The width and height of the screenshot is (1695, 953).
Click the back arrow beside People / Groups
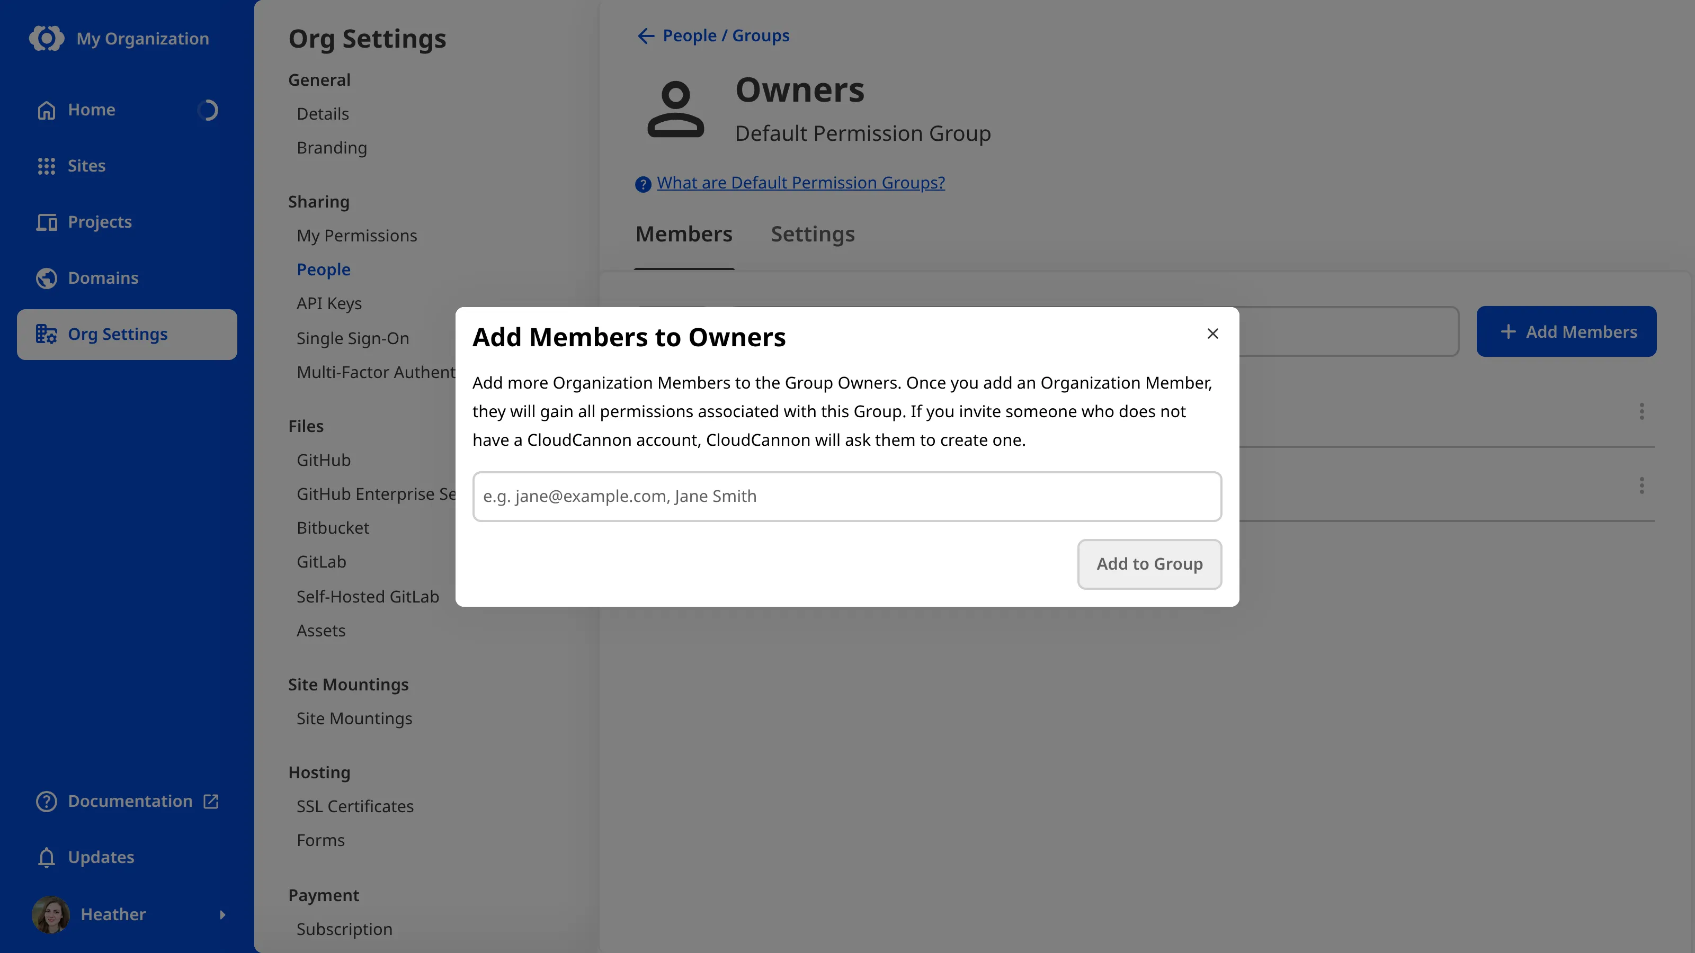(x=646, y=35)
